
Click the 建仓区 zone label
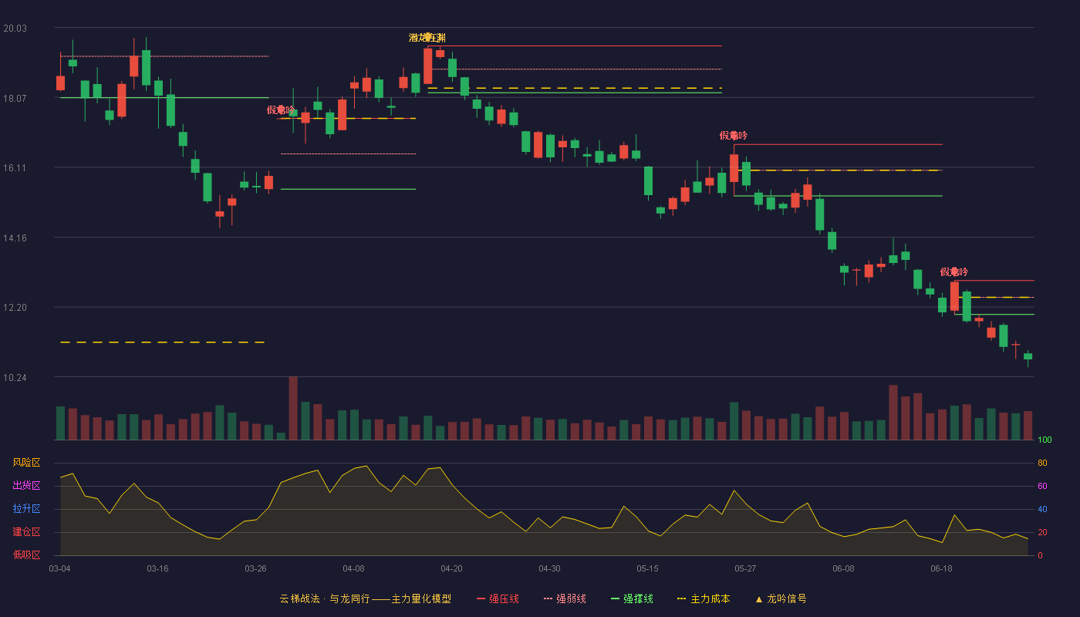(x=26, y=532)
